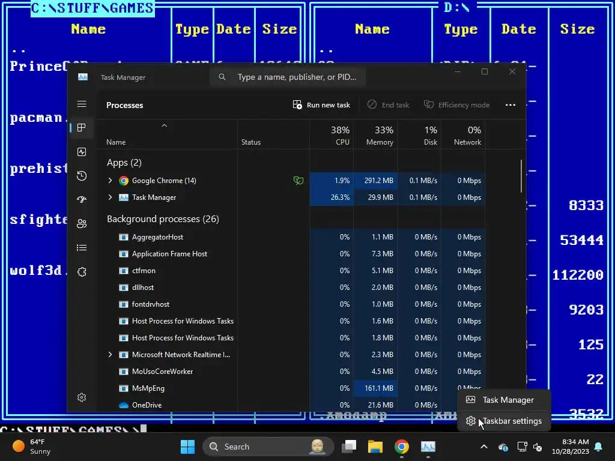
Task: Open the Users sidebar icon
Action: pos(82,223)
